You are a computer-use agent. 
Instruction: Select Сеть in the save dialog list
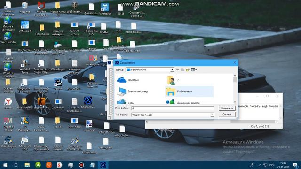[x=125, y=102]
